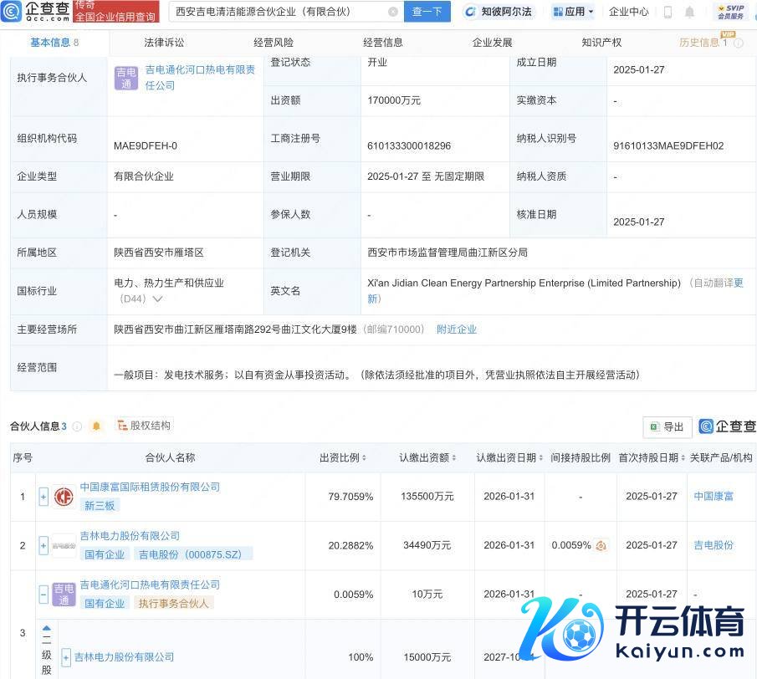The width and height of the screenshot is (757, 679).
Task: Open 股权结构 equity structure view
Action: coord(143,426)
